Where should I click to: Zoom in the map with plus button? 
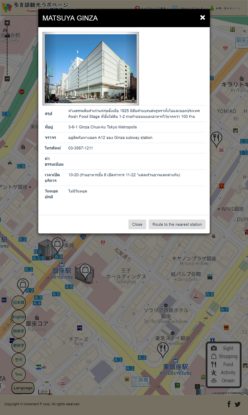click(7, 23)
